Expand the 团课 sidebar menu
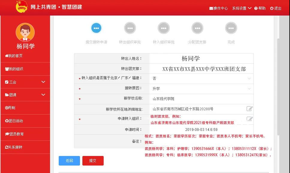The width and height of the screenshot is (290, 173). [x=25, y=95]
